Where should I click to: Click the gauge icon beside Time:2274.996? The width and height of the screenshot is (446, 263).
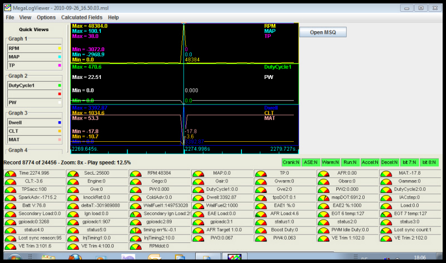click(x=10, y=173)
